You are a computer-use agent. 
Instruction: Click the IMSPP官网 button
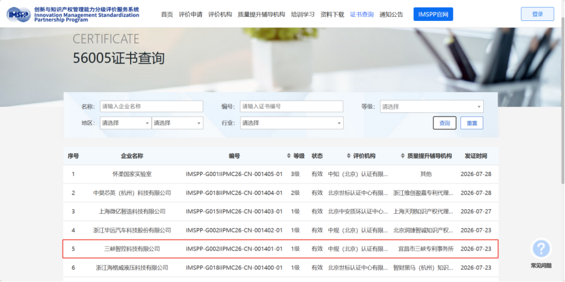[433, 14]
